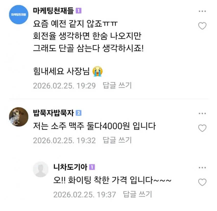Image resolution: width=217 pixels, height=211 pixels.
Task: Reply to the 19:32 comment via 답글 쓰기
Action: click(x=117, y=140)
